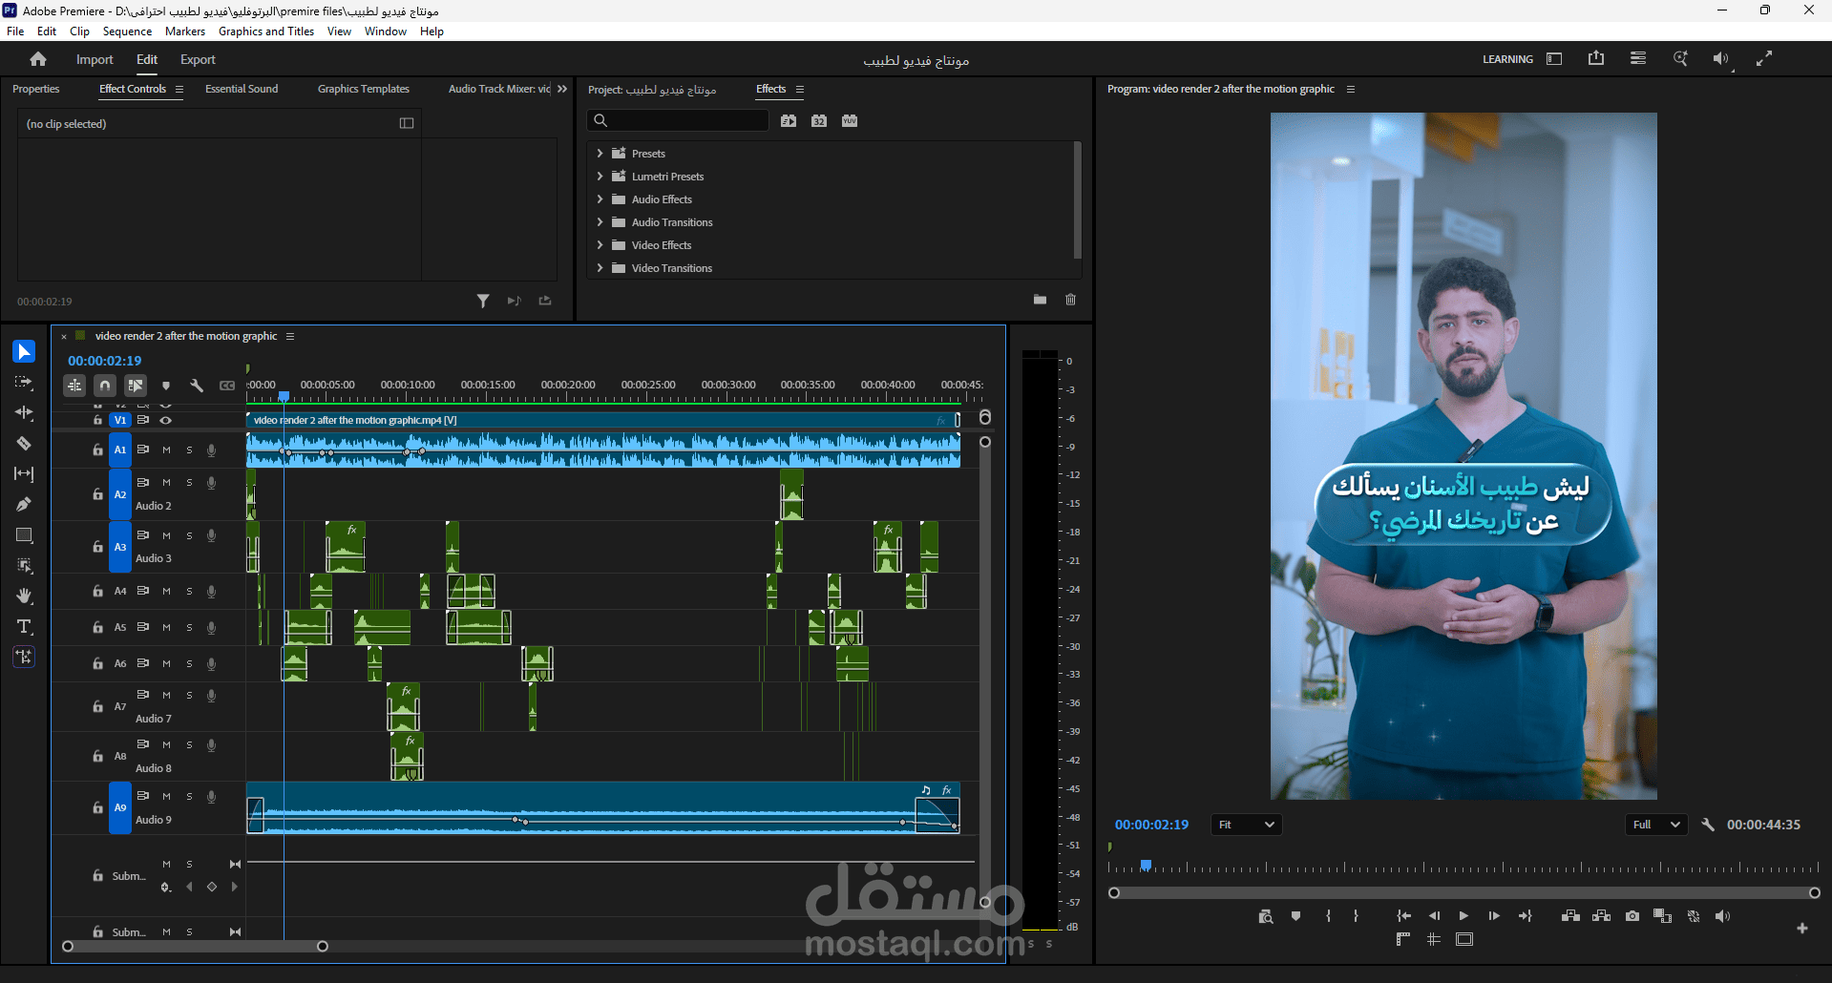Screen dimensions: 1832x983
Task: Select the Rectangle tool
Action: click(x=24, y=535)
